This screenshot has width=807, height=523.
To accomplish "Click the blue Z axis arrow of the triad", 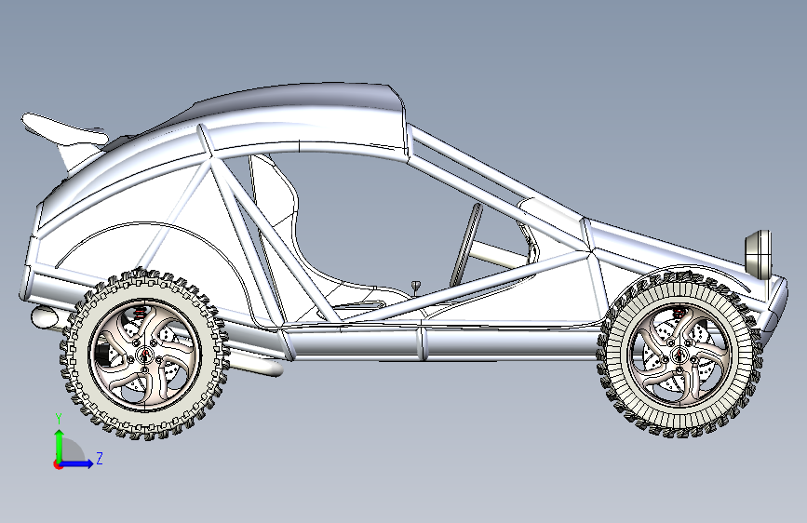I will [77, 463].
